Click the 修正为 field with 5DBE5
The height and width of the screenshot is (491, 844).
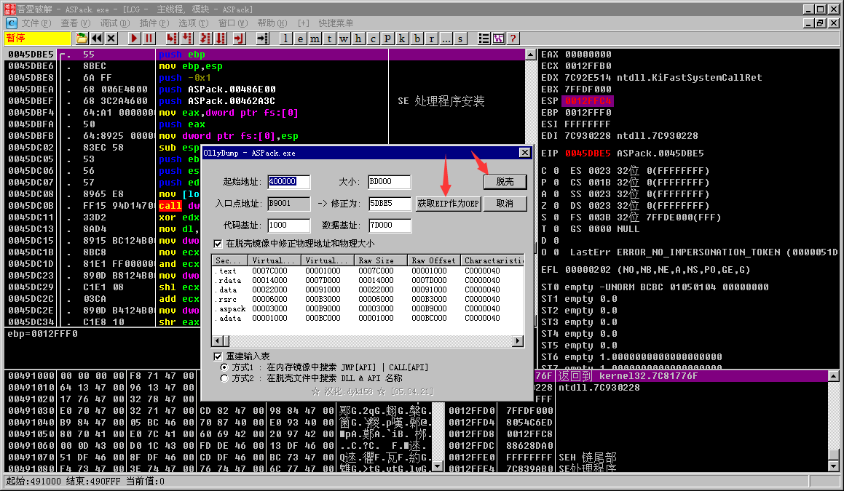(x=389, y=204)
